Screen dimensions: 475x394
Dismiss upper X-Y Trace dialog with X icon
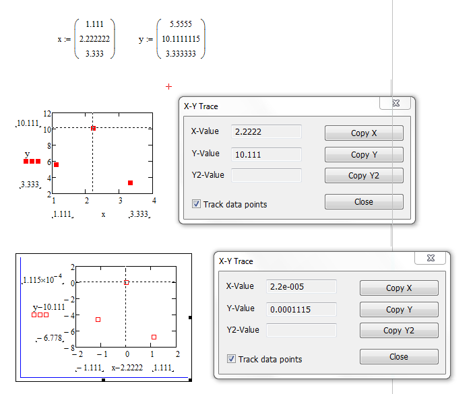pos(395,103)
